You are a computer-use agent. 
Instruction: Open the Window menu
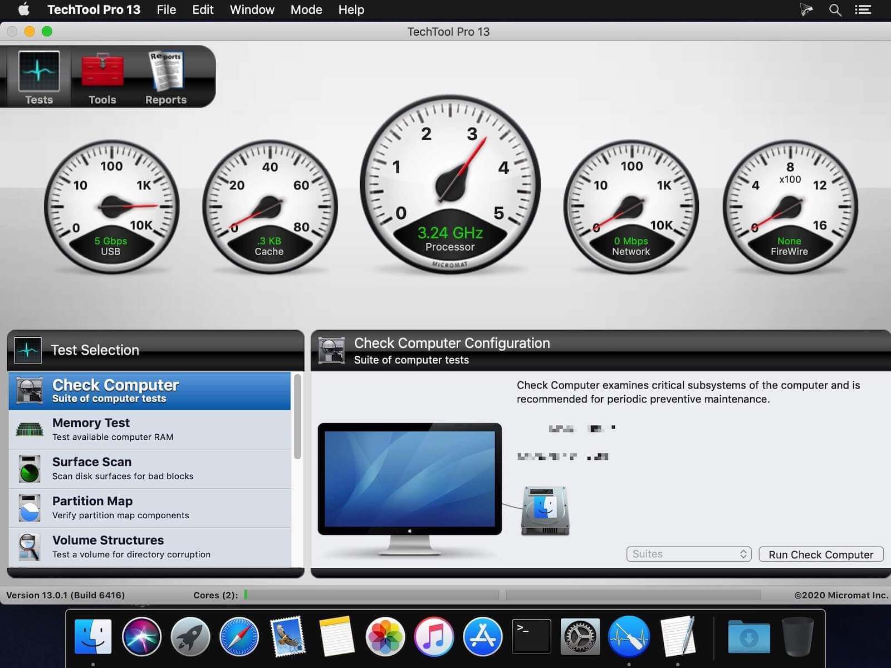252,9
